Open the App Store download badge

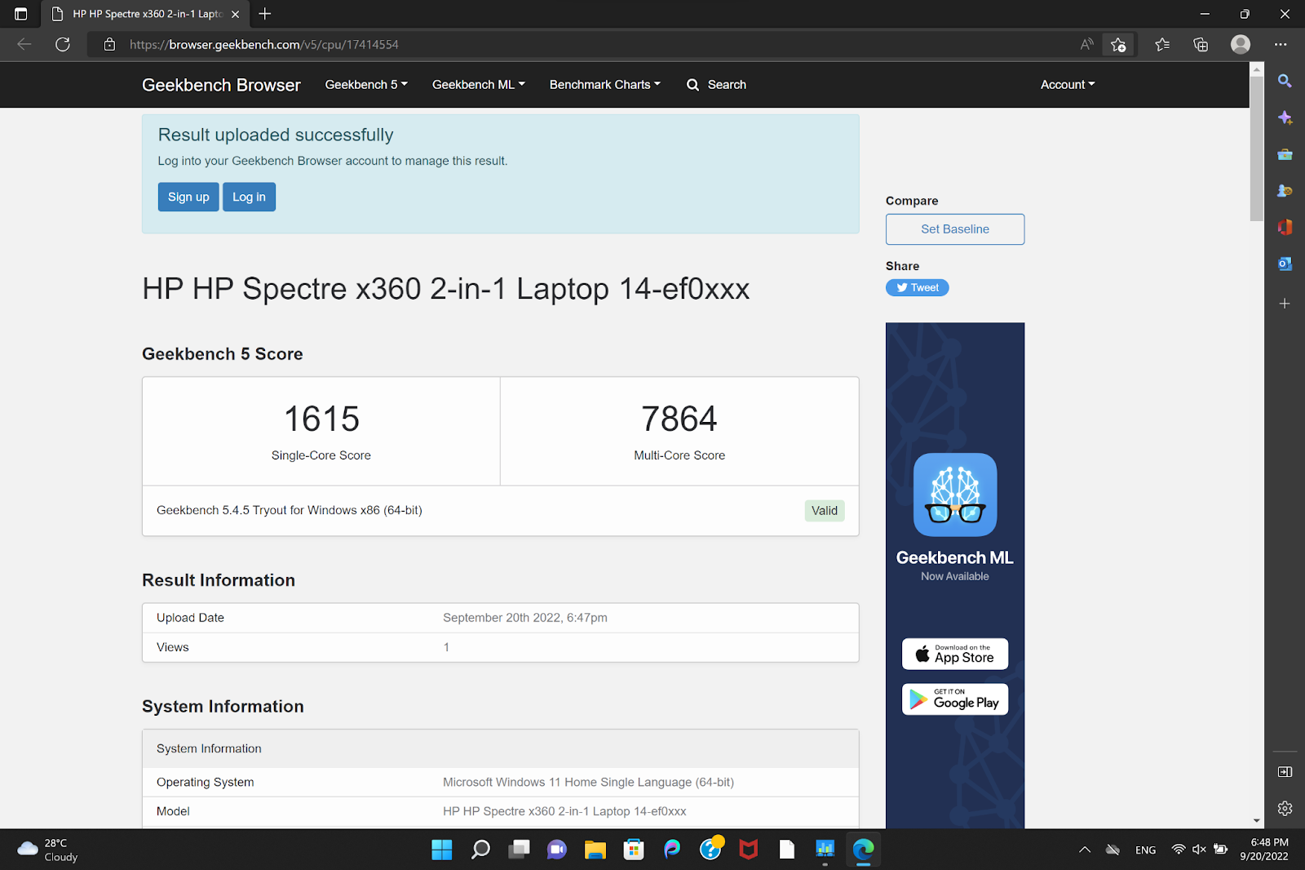point(955,654)
